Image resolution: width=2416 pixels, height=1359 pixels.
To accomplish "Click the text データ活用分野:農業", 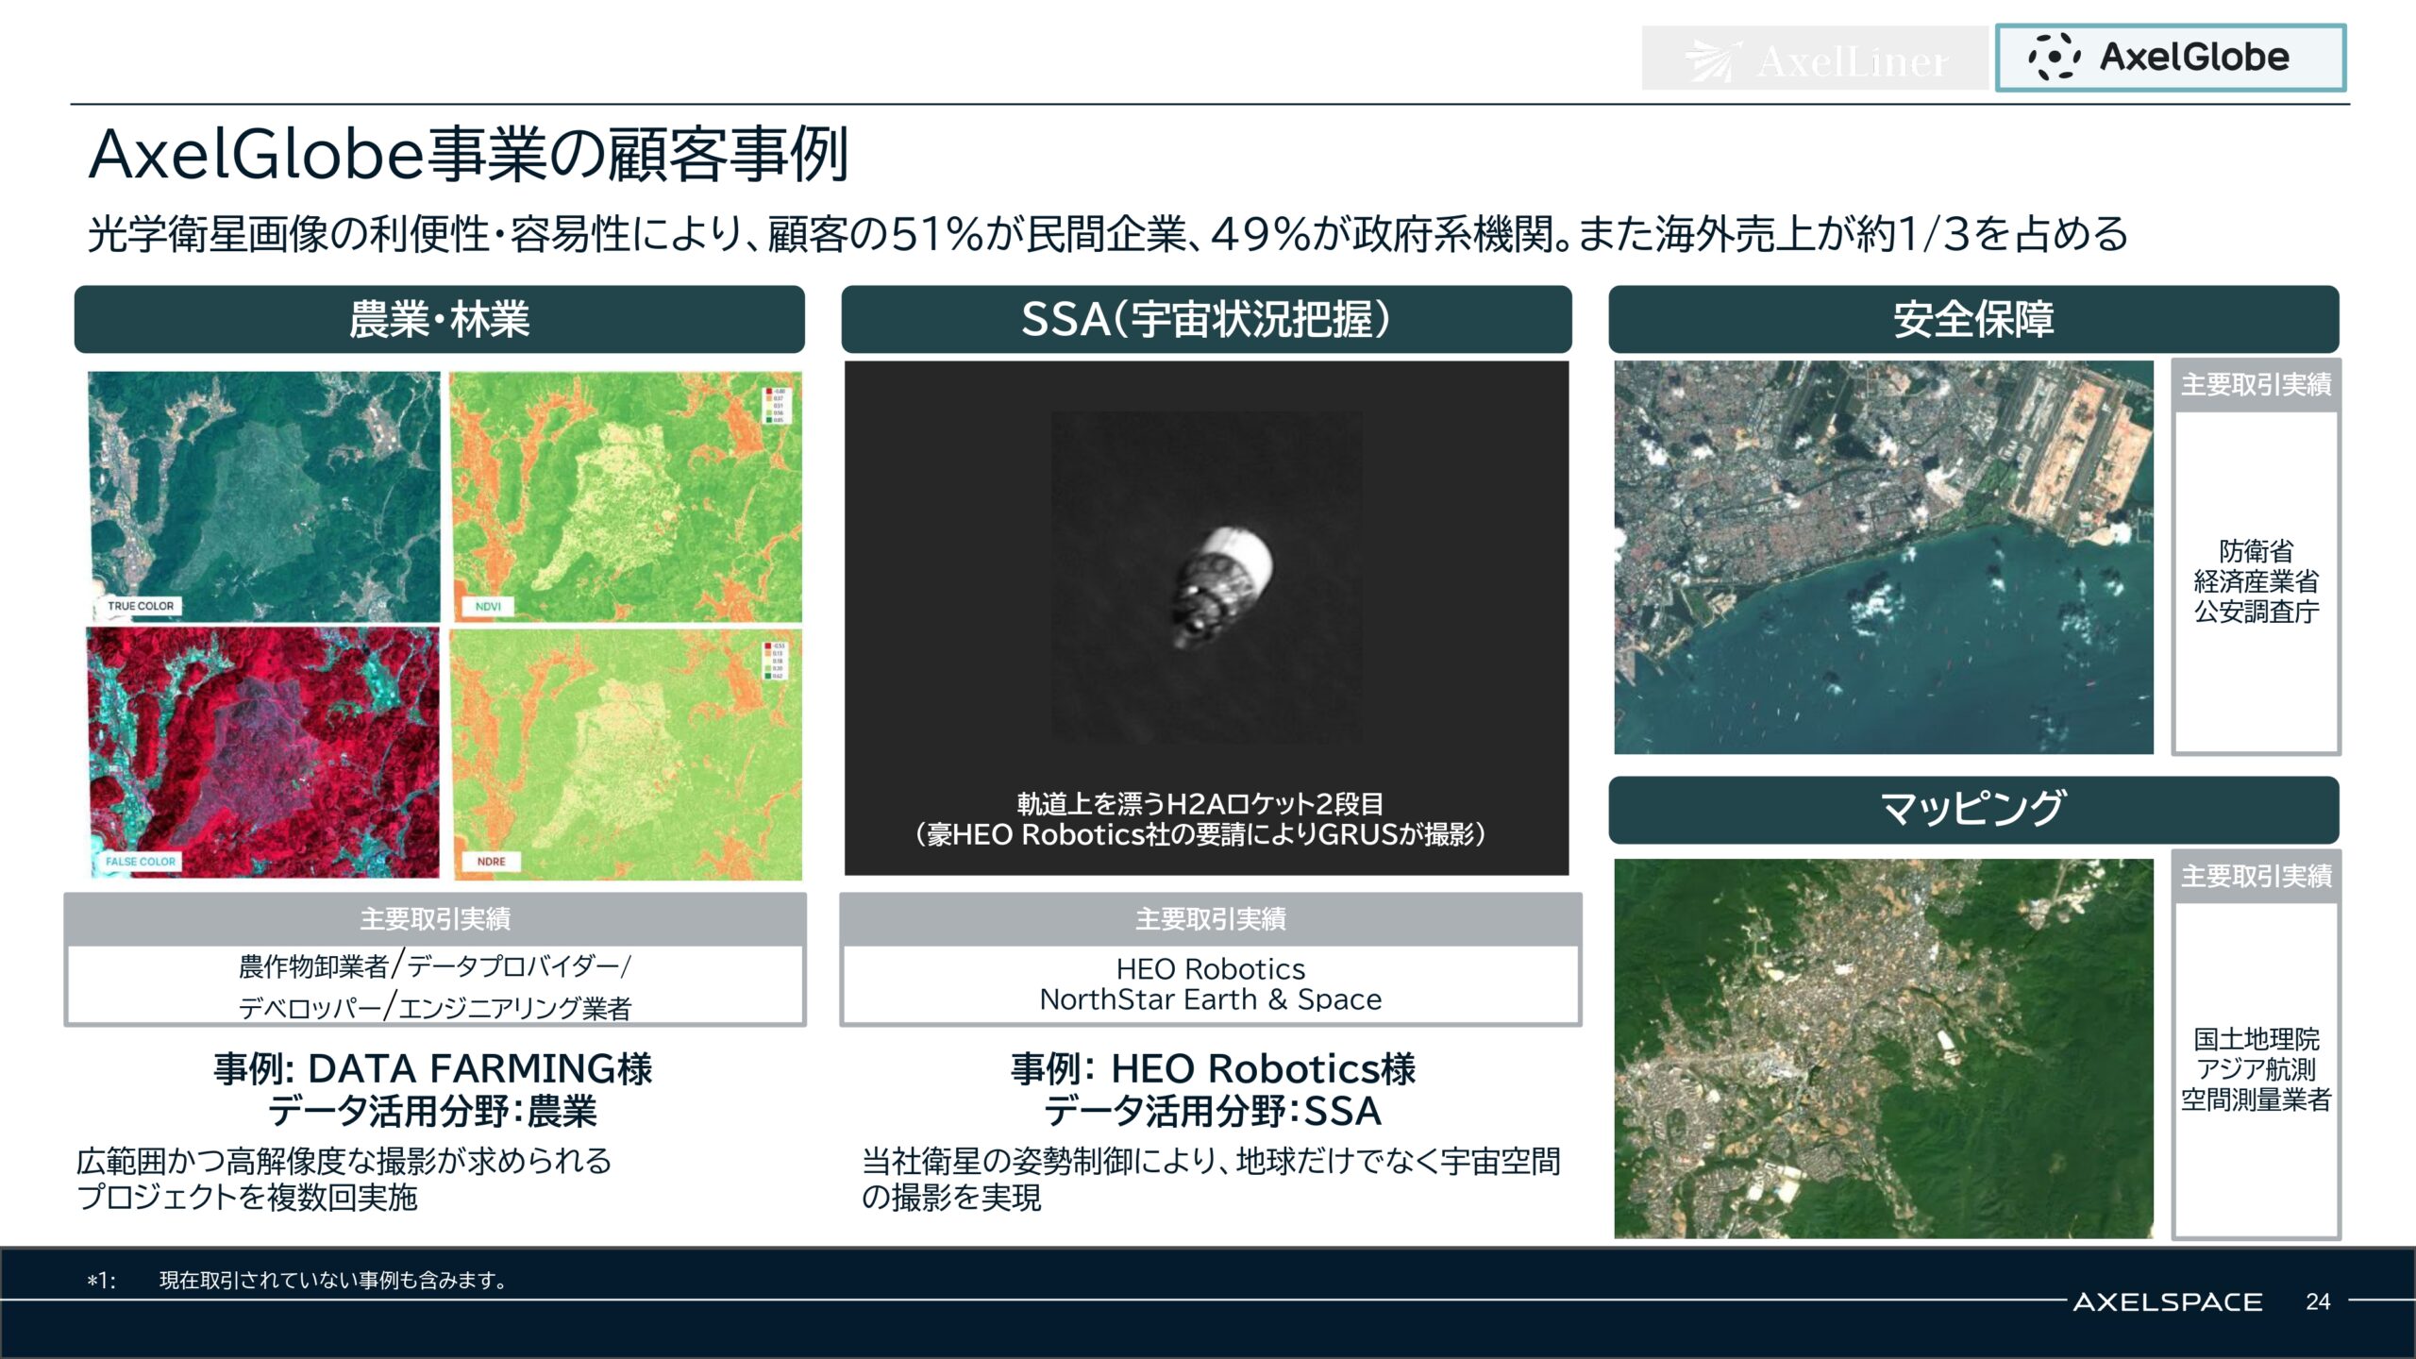I will [x=433, y=1111].
